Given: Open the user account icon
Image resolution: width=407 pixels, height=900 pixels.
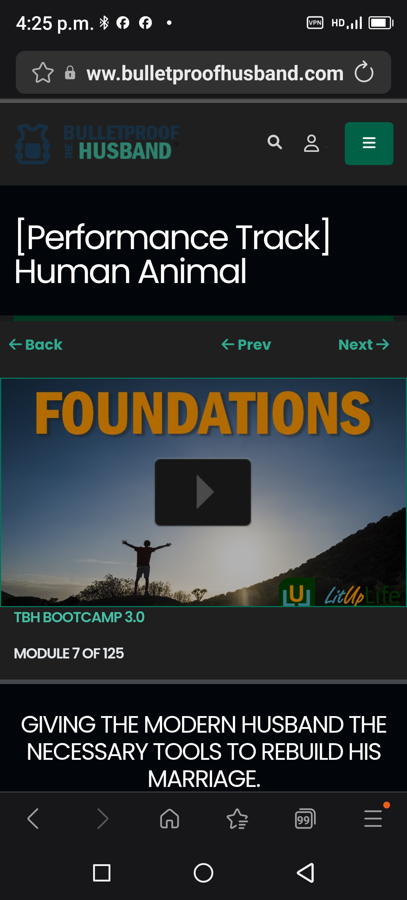Looking at the screenshot, I should coord(312,143).
